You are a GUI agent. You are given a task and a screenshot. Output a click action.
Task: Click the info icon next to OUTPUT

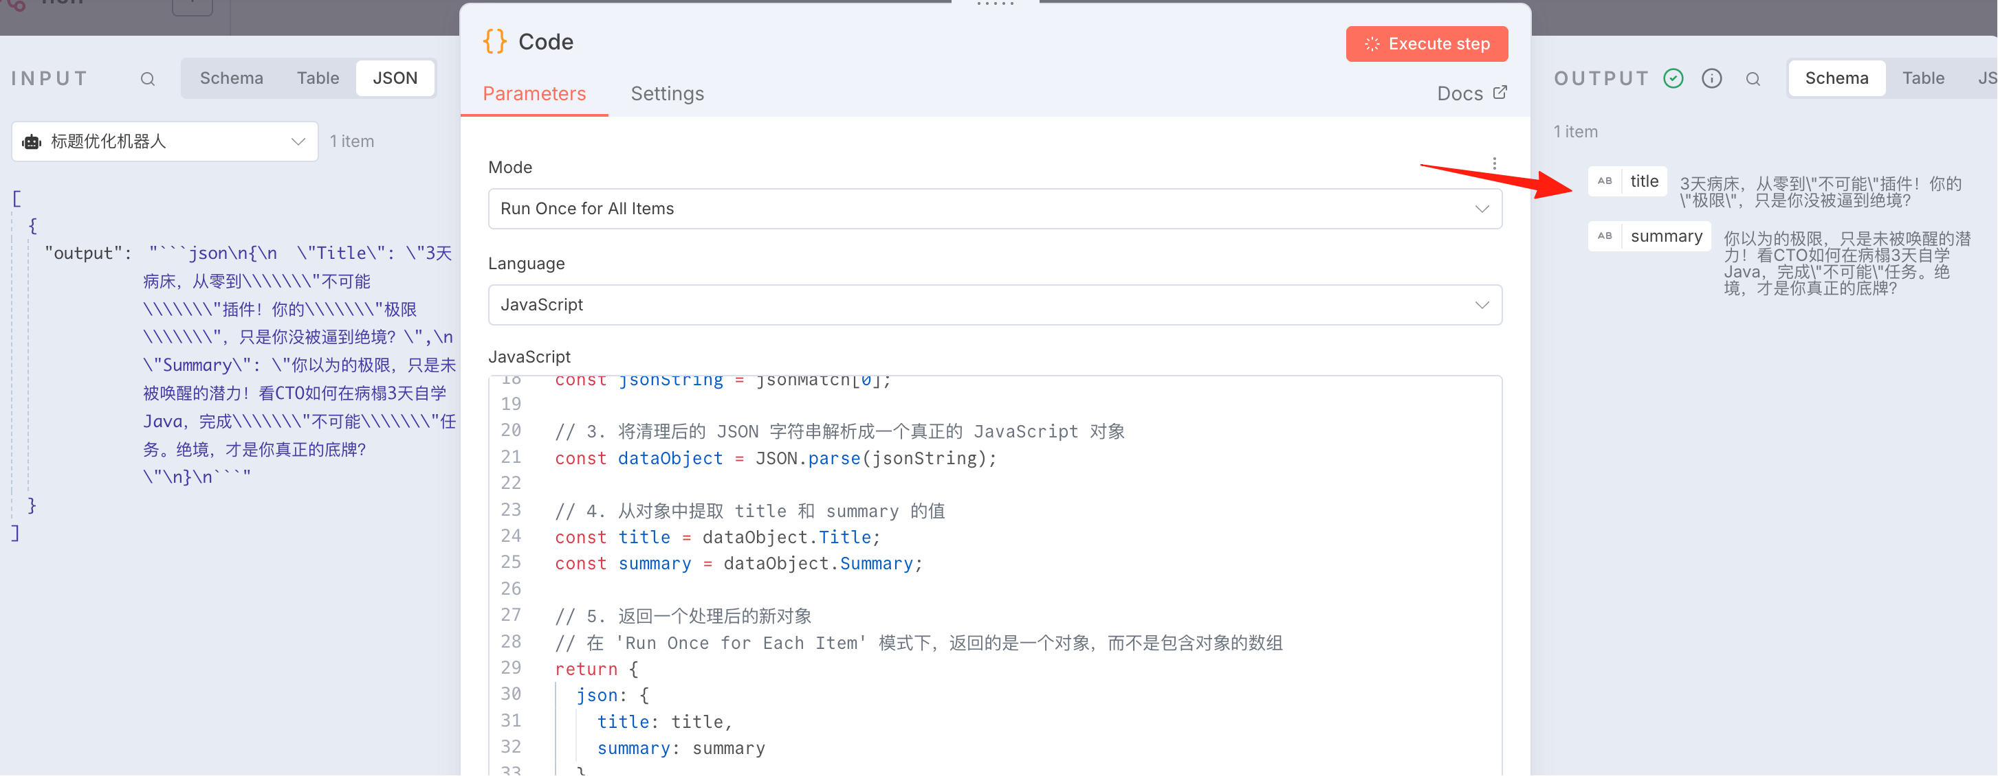tap(1712, 78)
